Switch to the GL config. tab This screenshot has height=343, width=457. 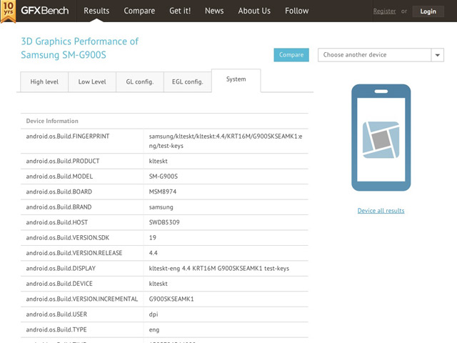tap(140, 82)
